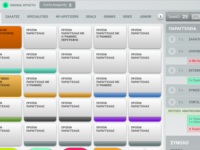Open the dark orange ΚΑΤΗΓΟΡΙΕΣ tile

tap(11, 37)
